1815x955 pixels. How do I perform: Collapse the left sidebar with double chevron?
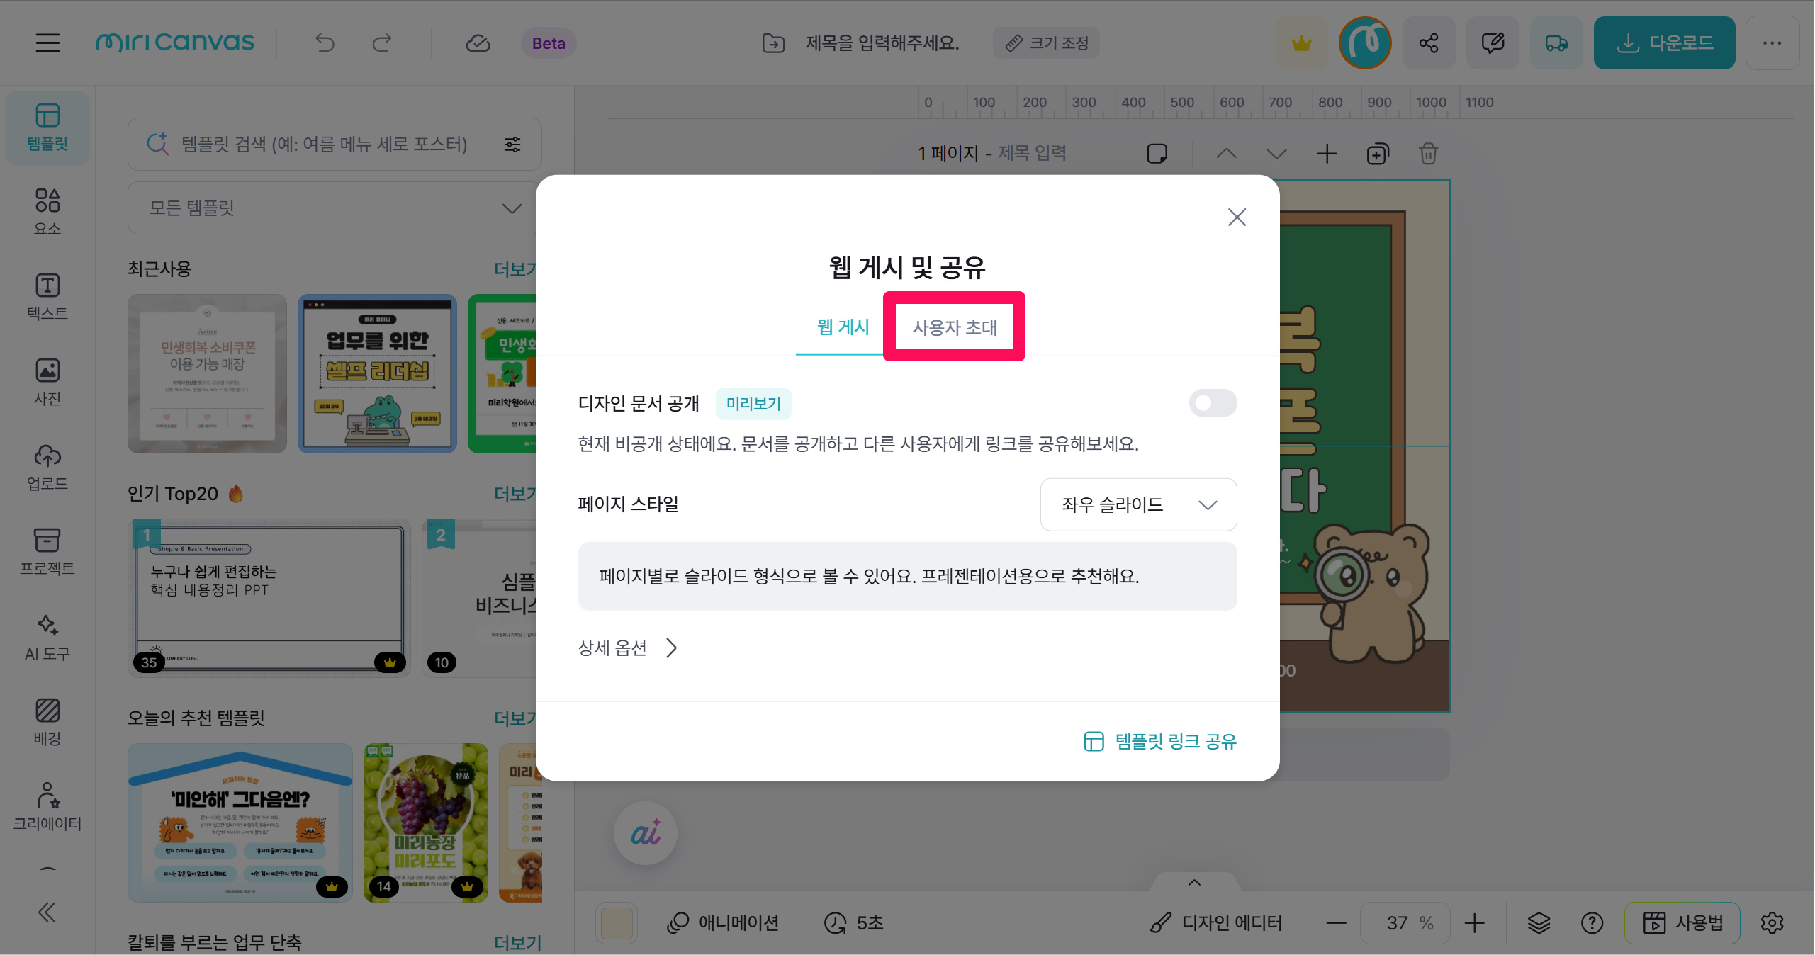tap(47, 912)
